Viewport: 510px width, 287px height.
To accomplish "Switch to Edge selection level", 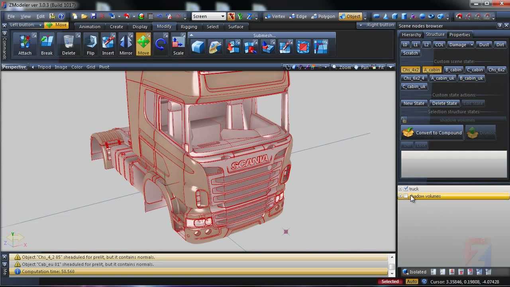I will 298,16.
